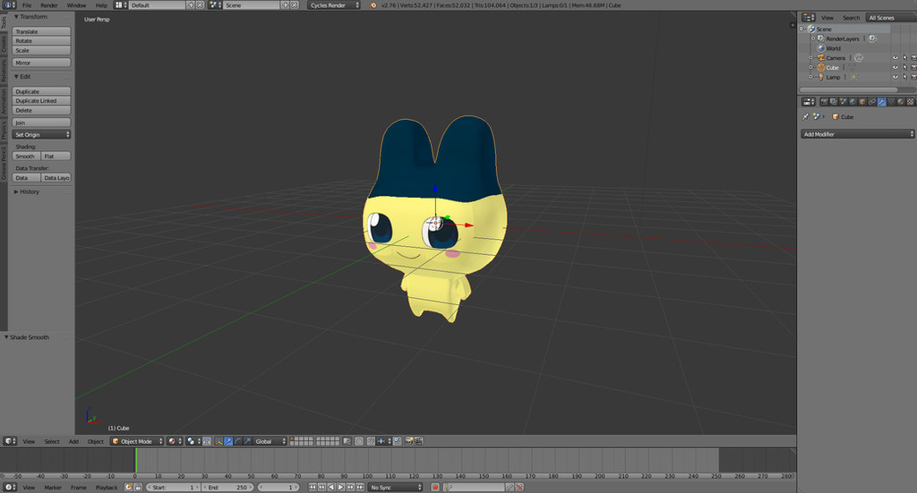Open the World properties tab icon

(x=853, y=102)
